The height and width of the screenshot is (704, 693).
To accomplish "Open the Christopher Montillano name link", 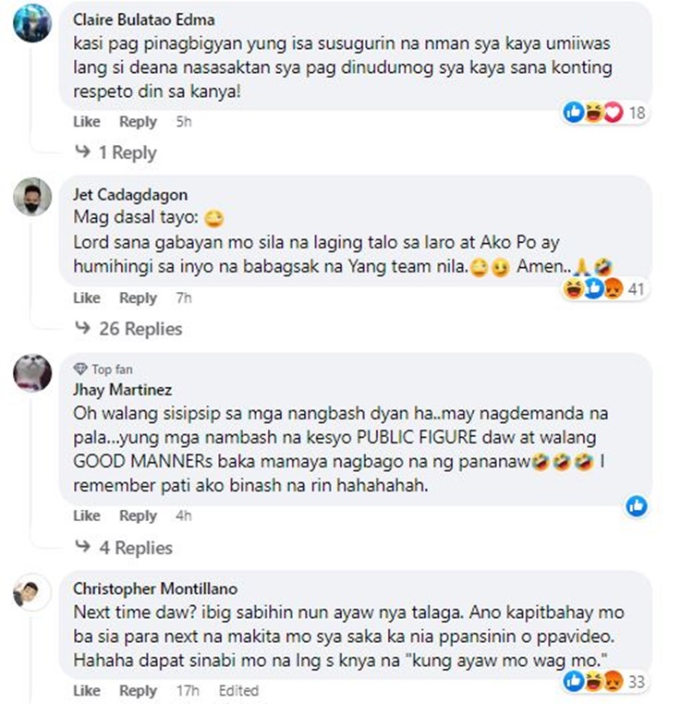I will point(155,589).
